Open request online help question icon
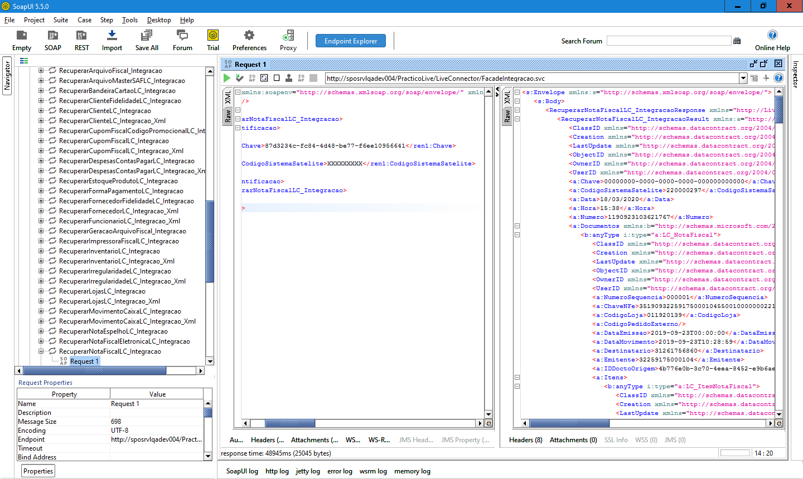The width and height of the screenshot is (803, 479). [x=778, y=78]
